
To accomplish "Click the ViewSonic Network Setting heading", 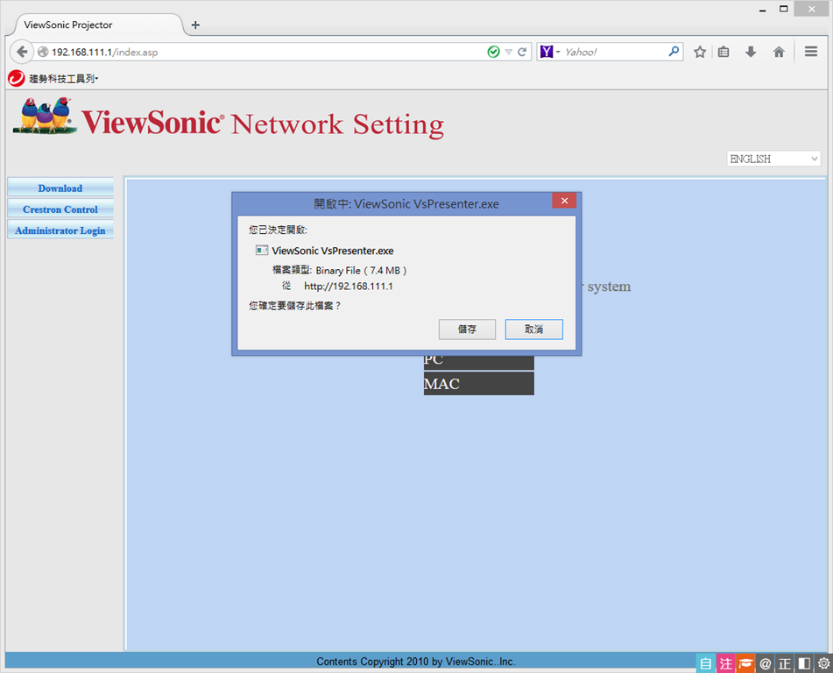I will 263,124.
